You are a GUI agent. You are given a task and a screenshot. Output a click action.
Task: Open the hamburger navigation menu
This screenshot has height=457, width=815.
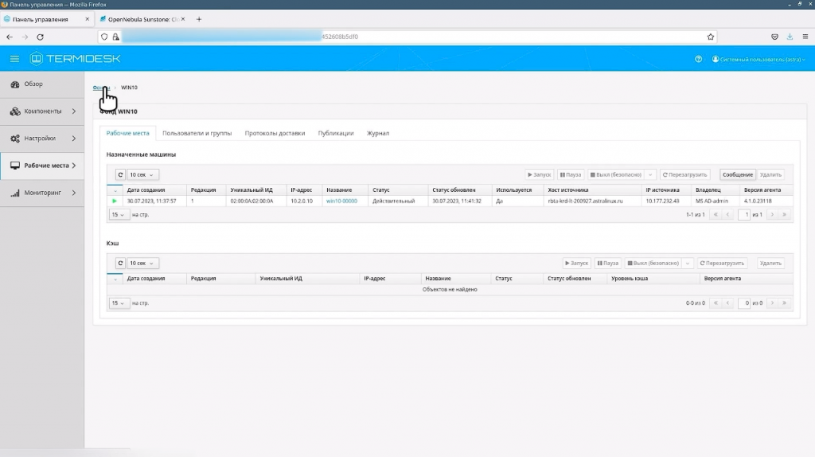point(14,59)
